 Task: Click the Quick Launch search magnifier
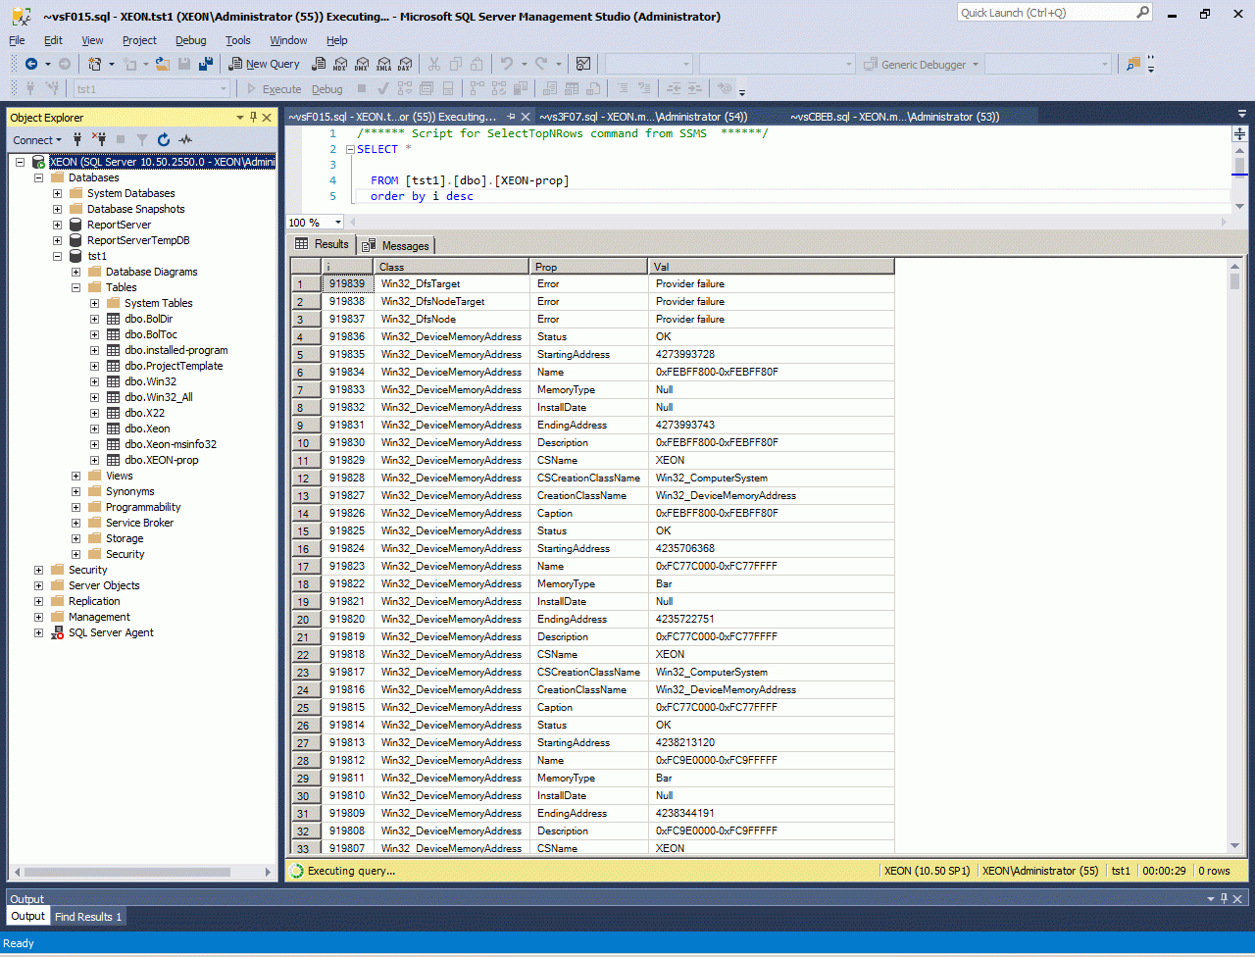pyautogui.click(x=1142, y=13)
